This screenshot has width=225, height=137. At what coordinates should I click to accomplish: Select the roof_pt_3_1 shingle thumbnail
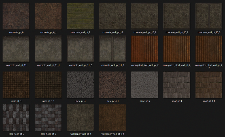click(209, 85)
